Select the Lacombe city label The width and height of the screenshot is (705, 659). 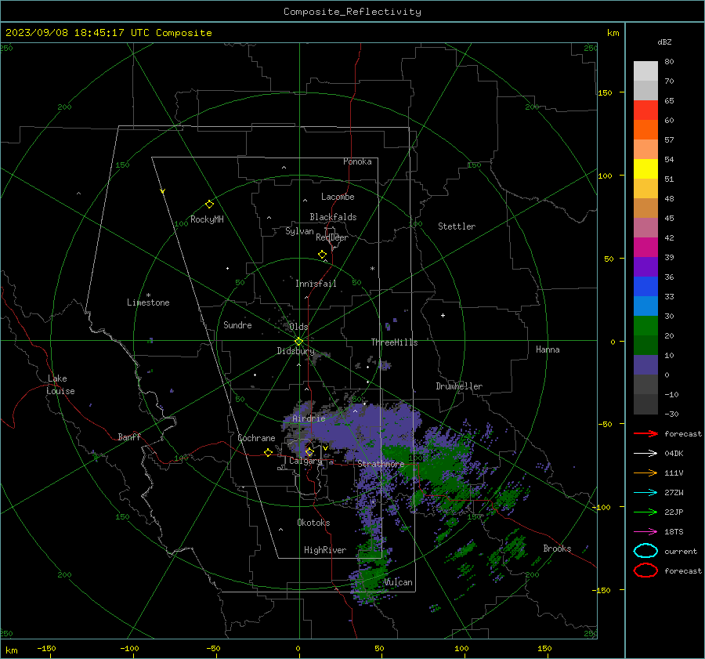pos(338,197)
